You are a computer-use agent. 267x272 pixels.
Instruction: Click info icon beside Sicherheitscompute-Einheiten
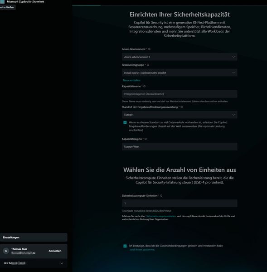(x=161, y=196)
